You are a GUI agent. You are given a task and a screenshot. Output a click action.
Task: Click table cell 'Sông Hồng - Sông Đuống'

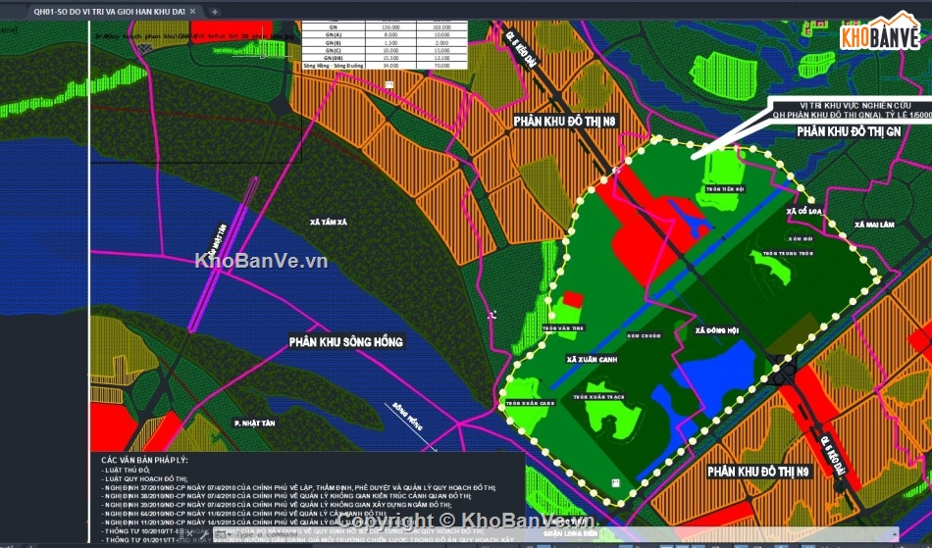pos(333,66)
